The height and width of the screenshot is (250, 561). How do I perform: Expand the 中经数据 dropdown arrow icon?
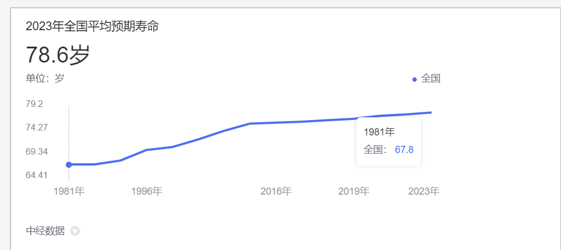click(x=75, y=231)
